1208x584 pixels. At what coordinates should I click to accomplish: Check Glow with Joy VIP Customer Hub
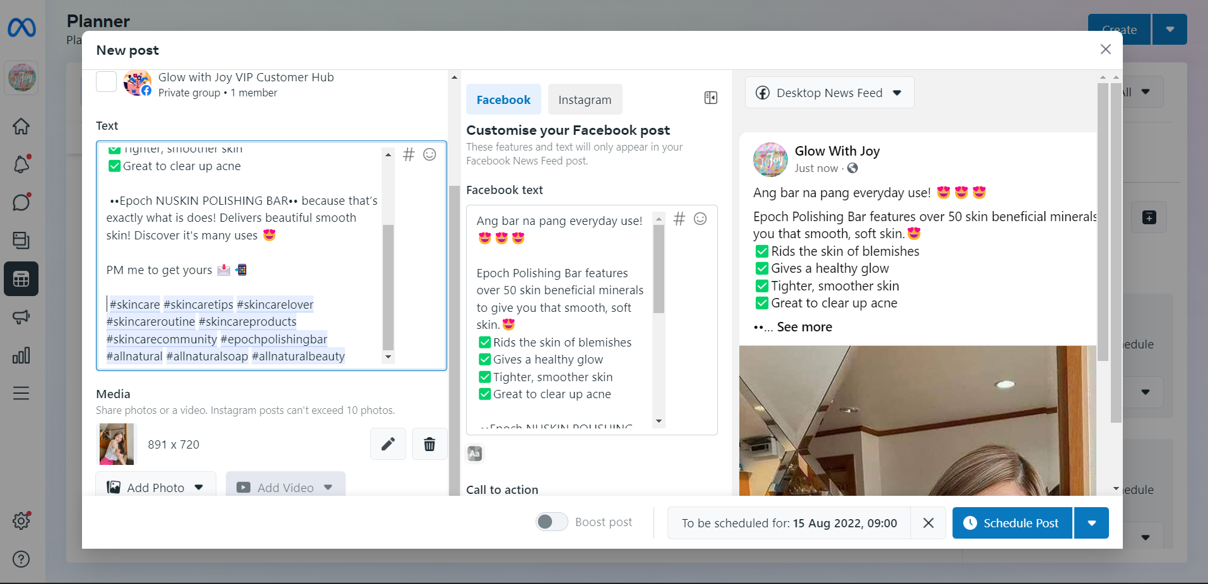[106, 82]
